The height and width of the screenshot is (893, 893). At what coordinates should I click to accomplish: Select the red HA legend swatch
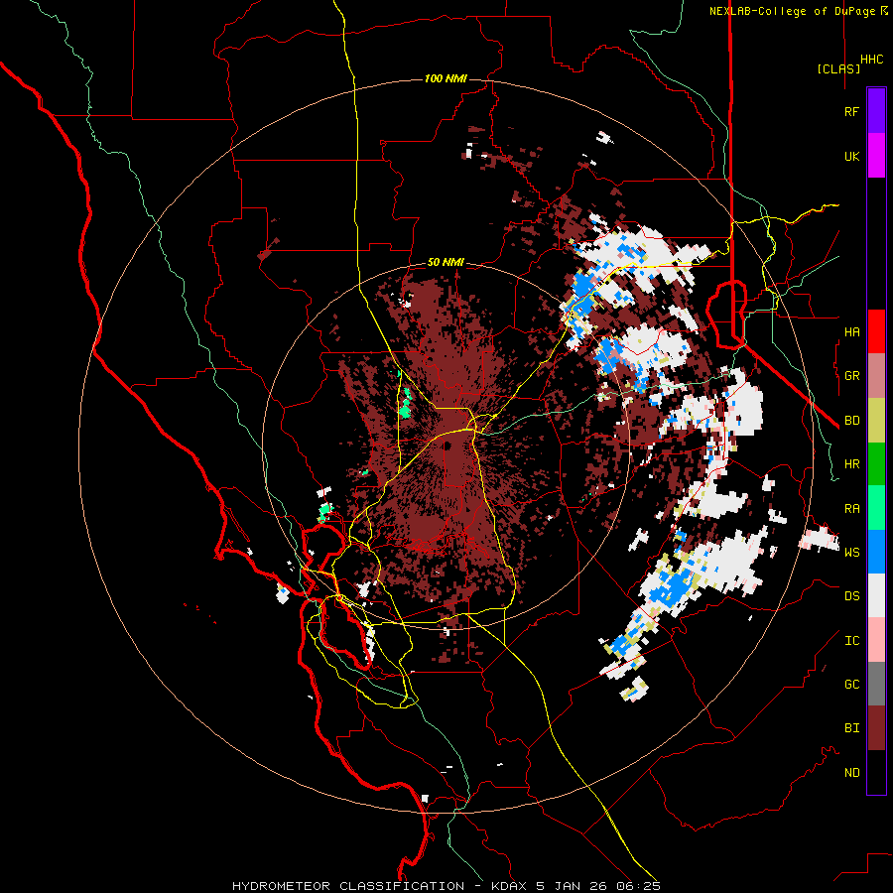coord(876,331)
